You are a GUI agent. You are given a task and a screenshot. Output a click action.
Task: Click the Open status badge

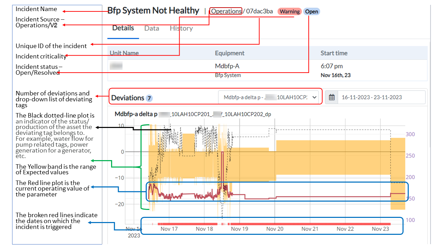311,11
